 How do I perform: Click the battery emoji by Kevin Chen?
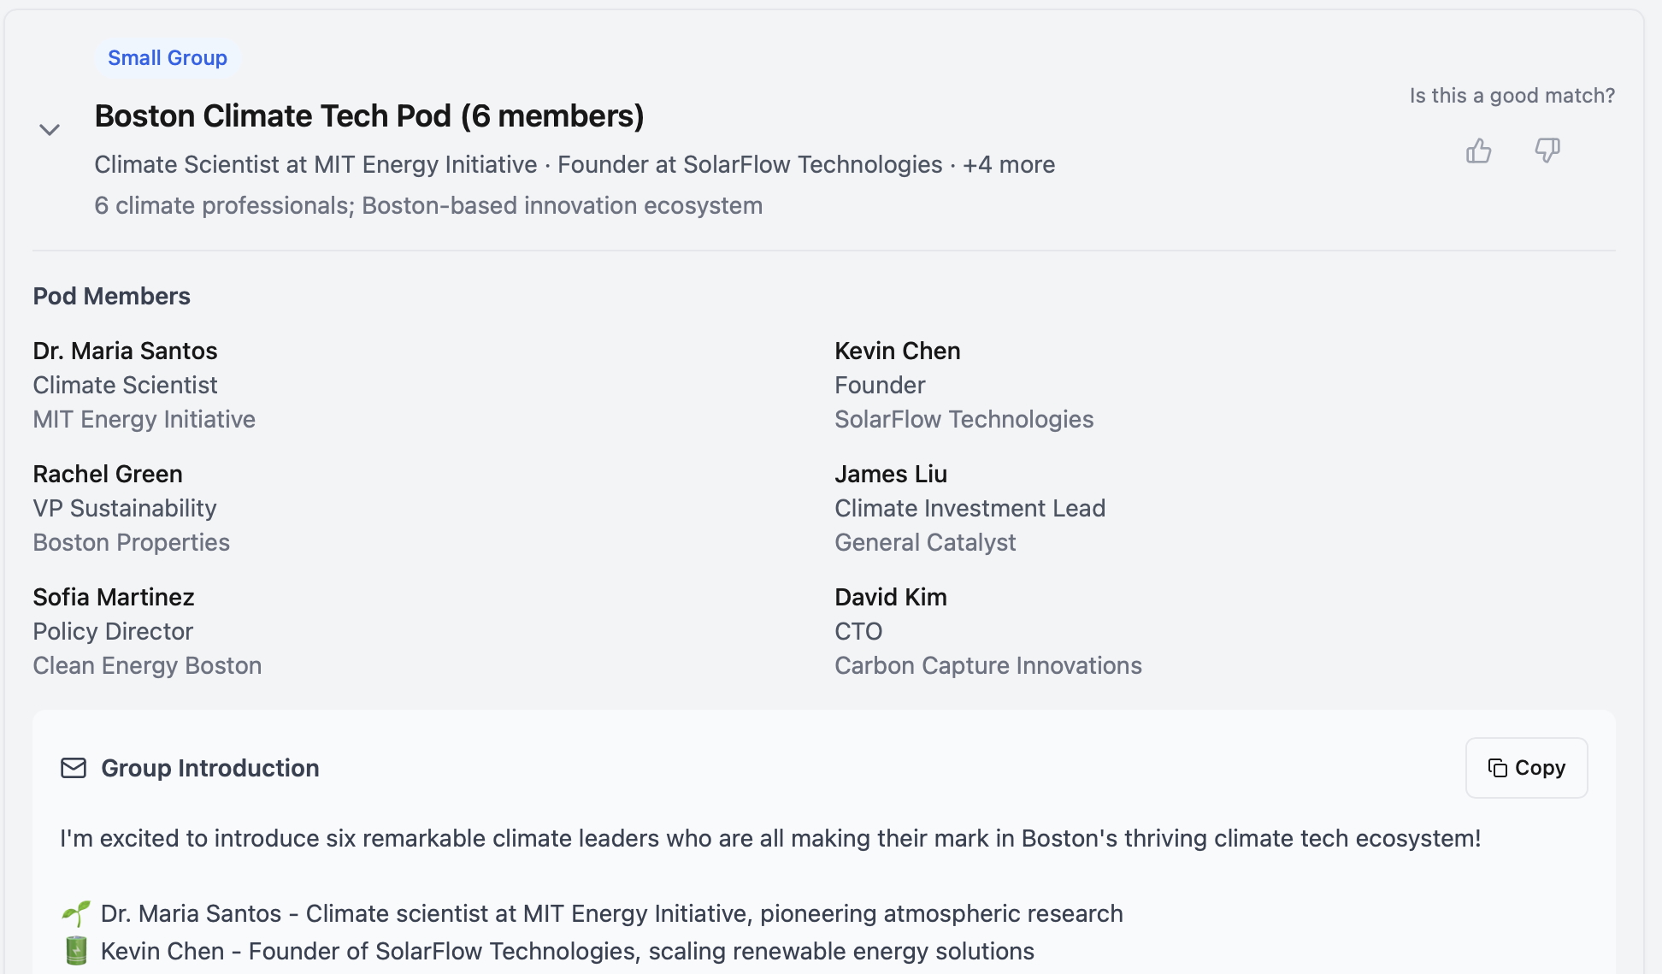[x=76, y=951]
